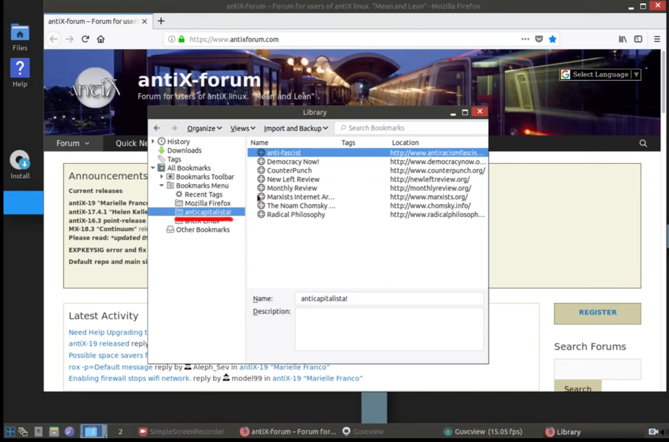Screen dimensions: 669x442
Task: Click the Firefox home icon
Action: [101, 39]
